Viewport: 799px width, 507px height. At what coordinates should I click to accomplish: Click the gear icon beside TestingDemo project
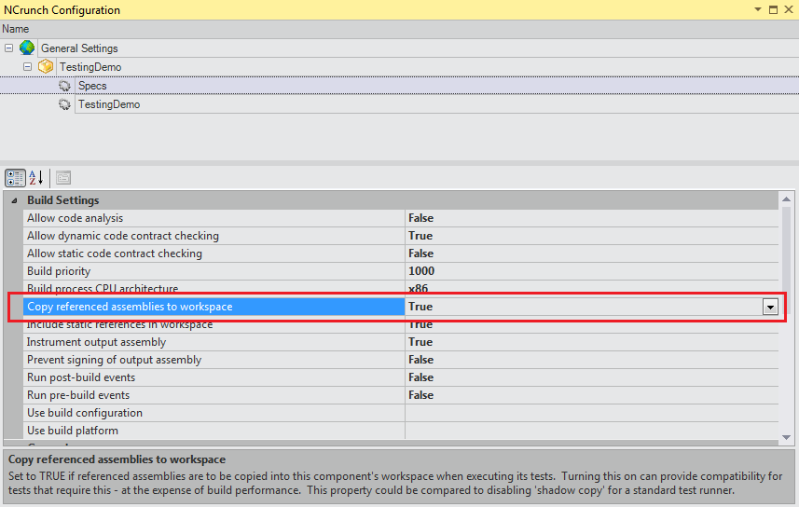click(x=64, y=104)
